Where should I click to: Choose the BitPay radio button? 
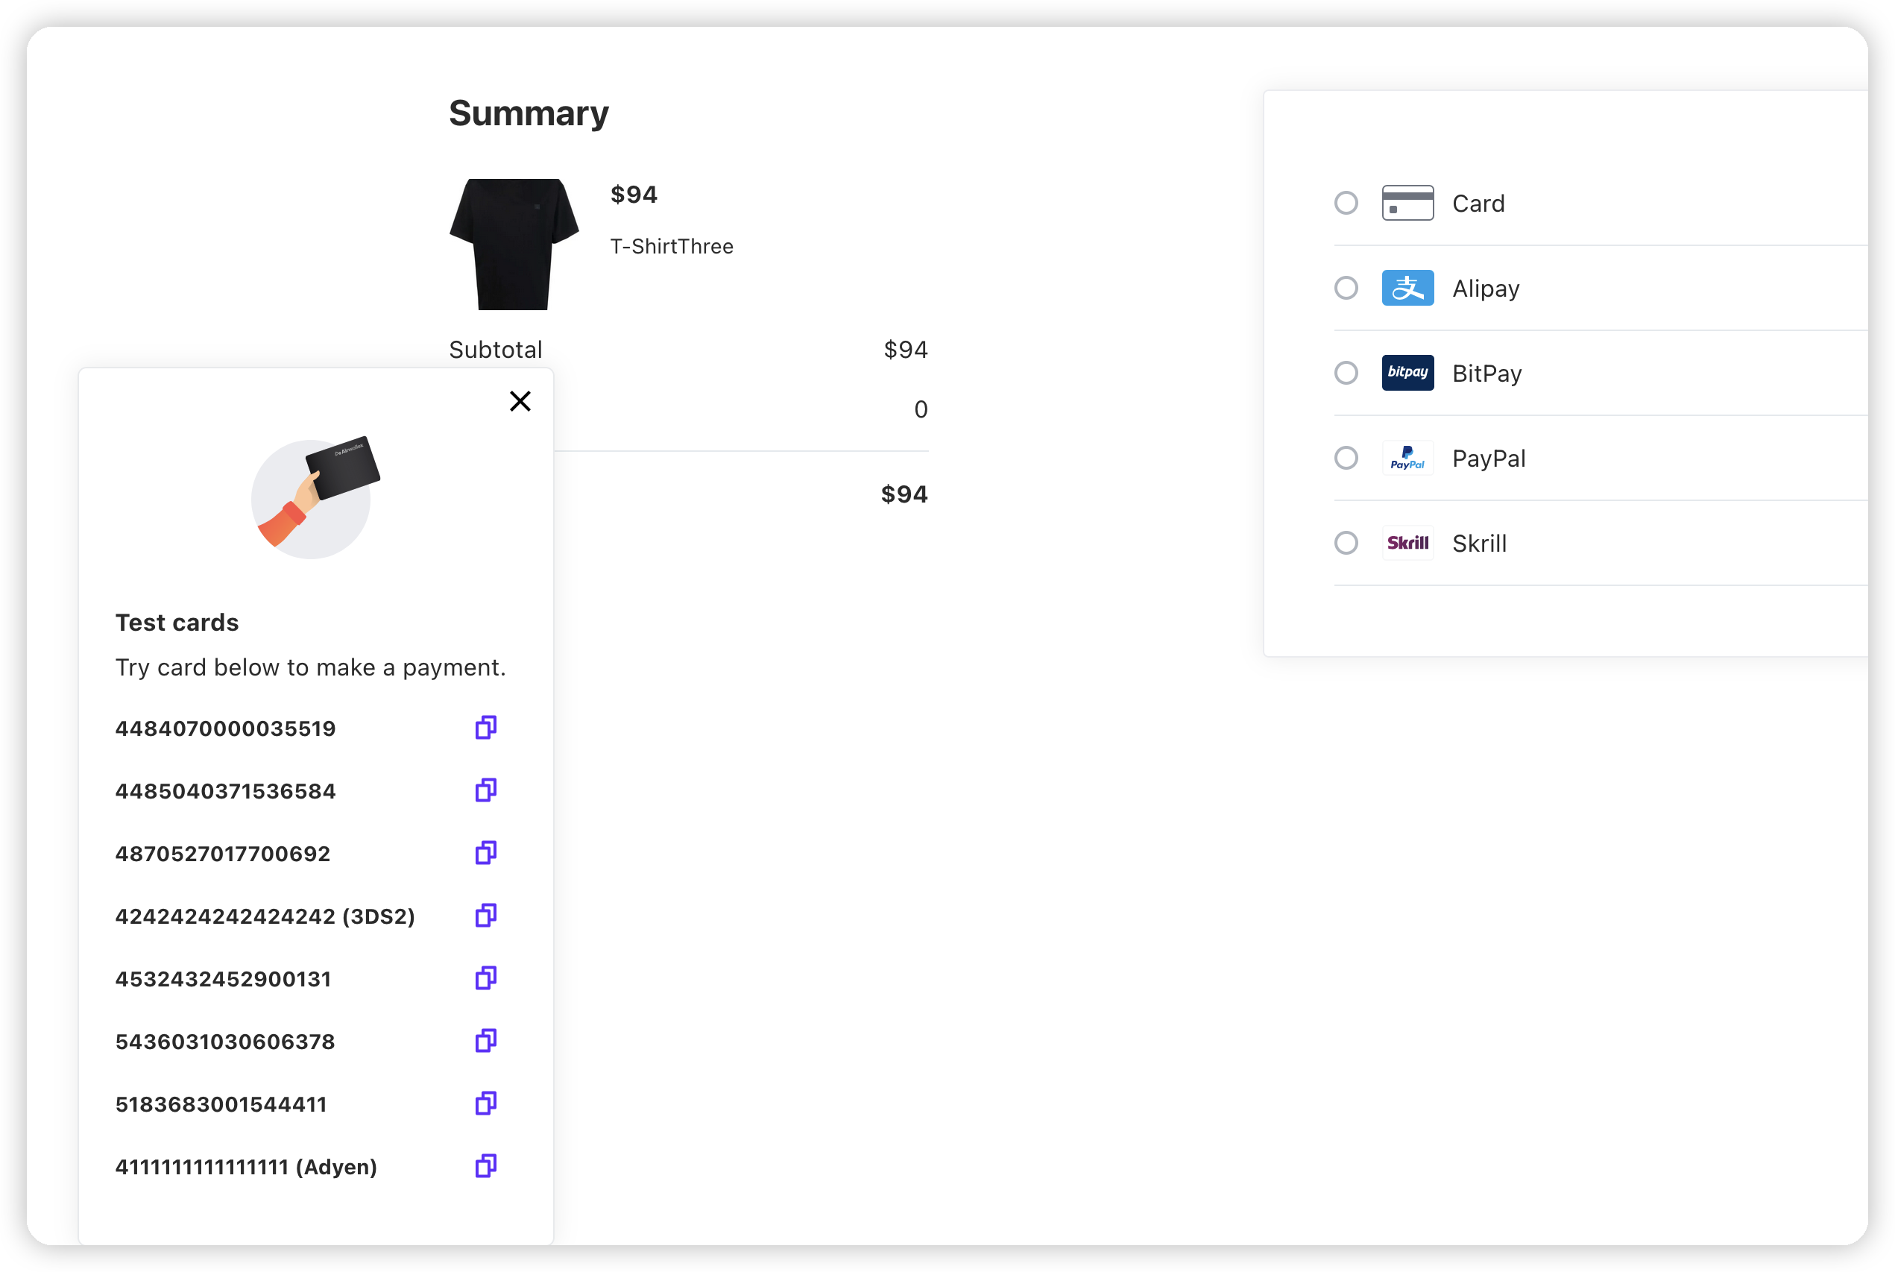[1346, 372]
